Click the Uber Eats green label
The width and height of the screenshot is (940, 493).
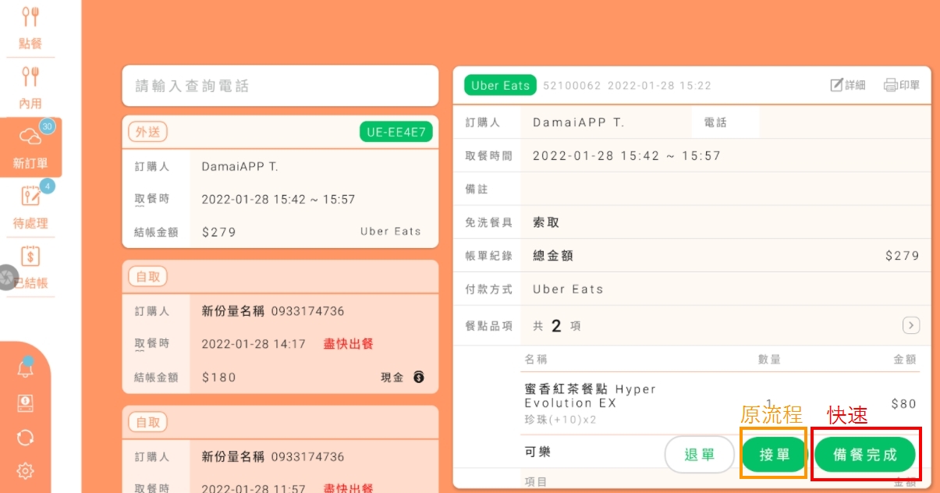(x=500, y=86)
